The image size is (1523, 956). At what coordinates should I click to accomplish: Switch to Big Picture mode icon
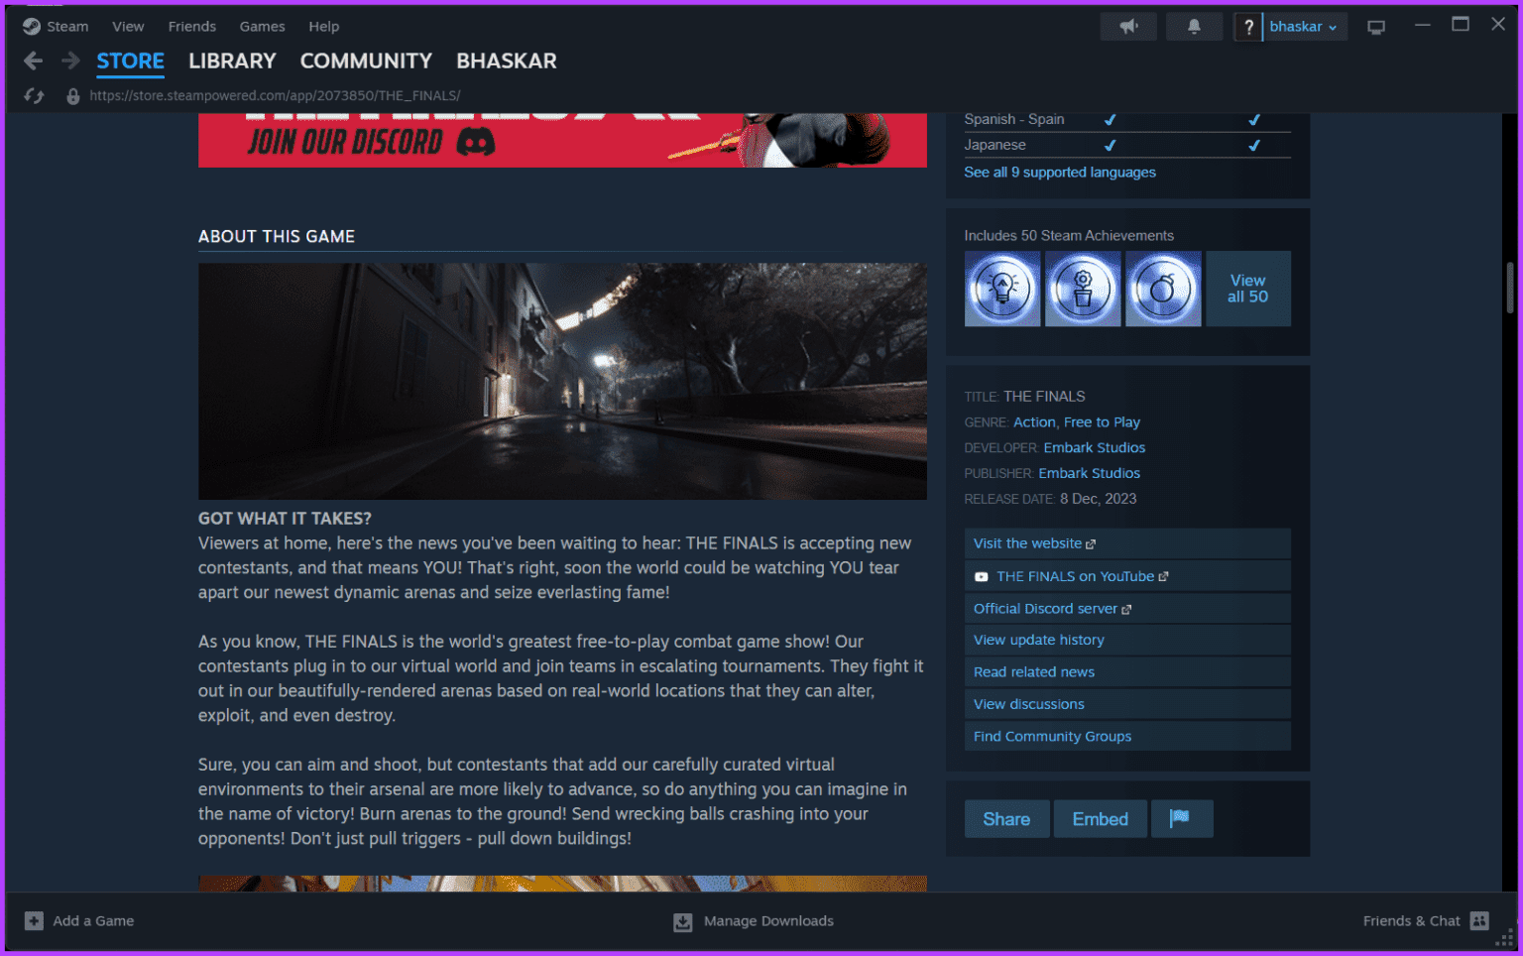[1375, 27]
